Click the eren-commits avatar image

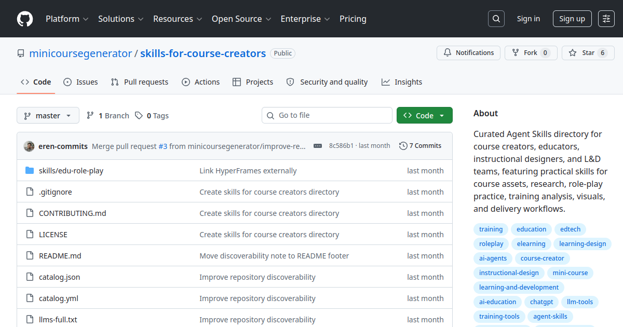click(29, 146)
